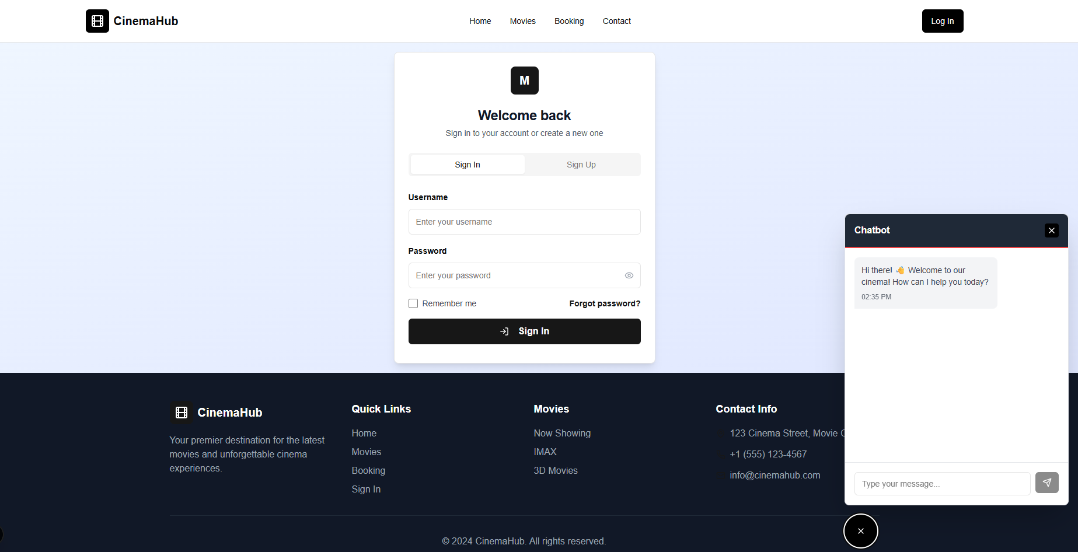Click the black Sign In submit button

[524, 331]
